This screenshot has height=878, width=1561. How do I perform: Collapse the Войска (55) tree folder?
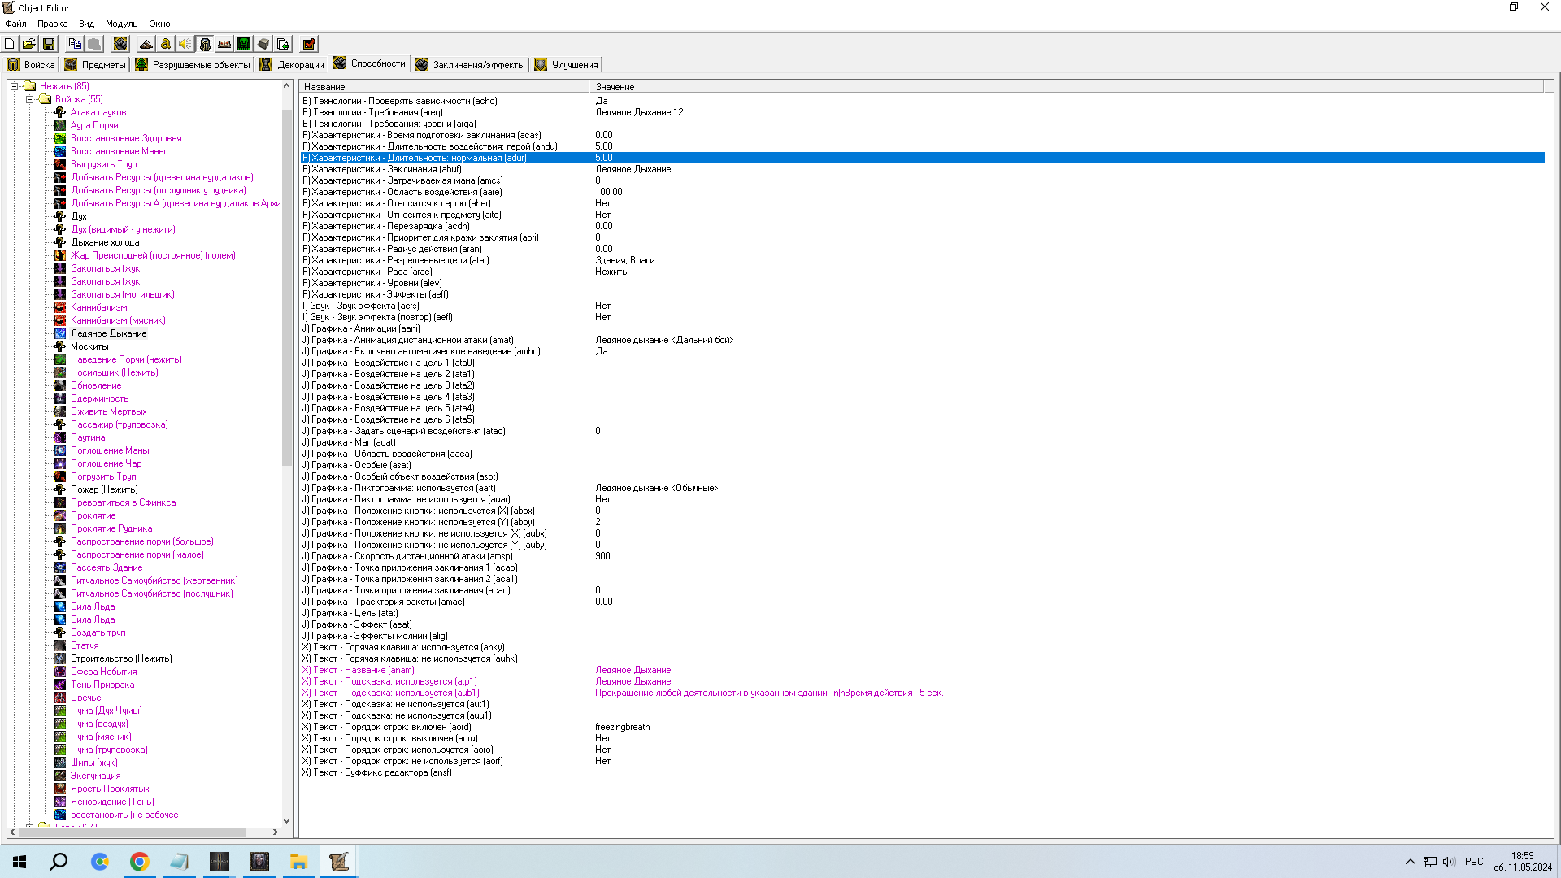29,99
